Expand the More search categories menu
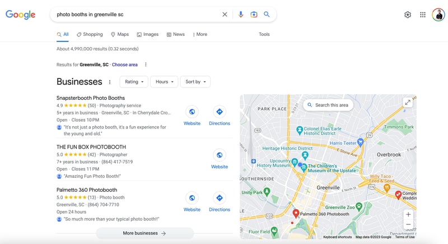Image resolution: width=448 pixels, height=244 pixels. point(200,34)
